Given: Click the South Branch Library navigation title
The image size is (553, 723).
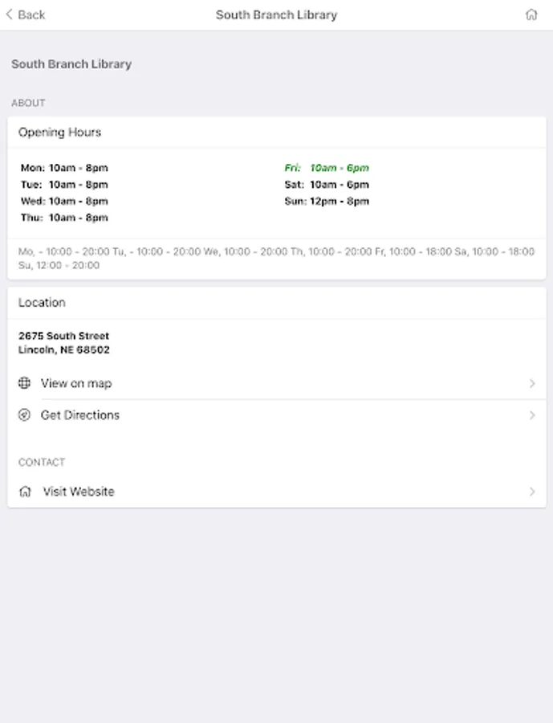Looking at the screenshot, I should coord(276,14).
